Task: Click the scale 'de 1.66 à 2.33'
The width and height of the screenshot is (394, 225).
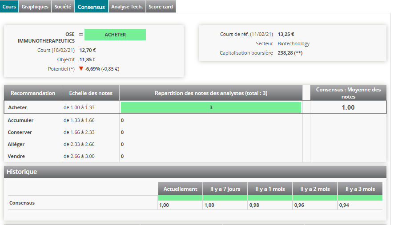Action: tap(79, 132)
